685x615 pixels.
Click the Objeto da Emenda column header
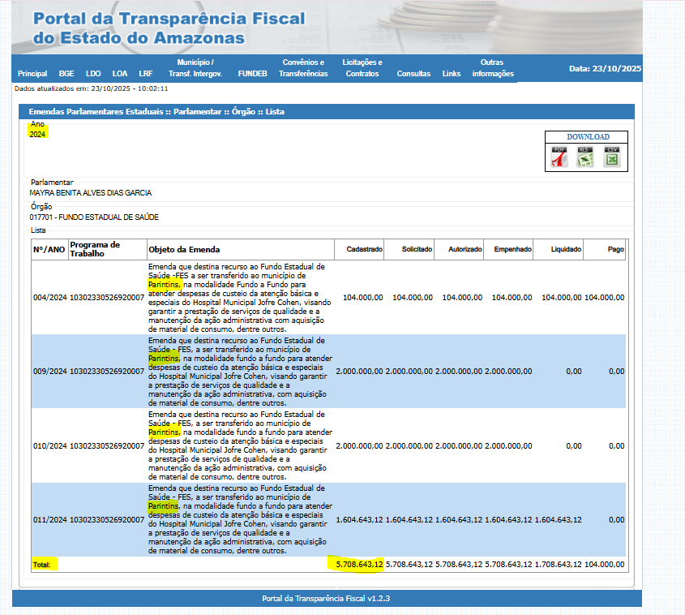(x=184, y=249)
